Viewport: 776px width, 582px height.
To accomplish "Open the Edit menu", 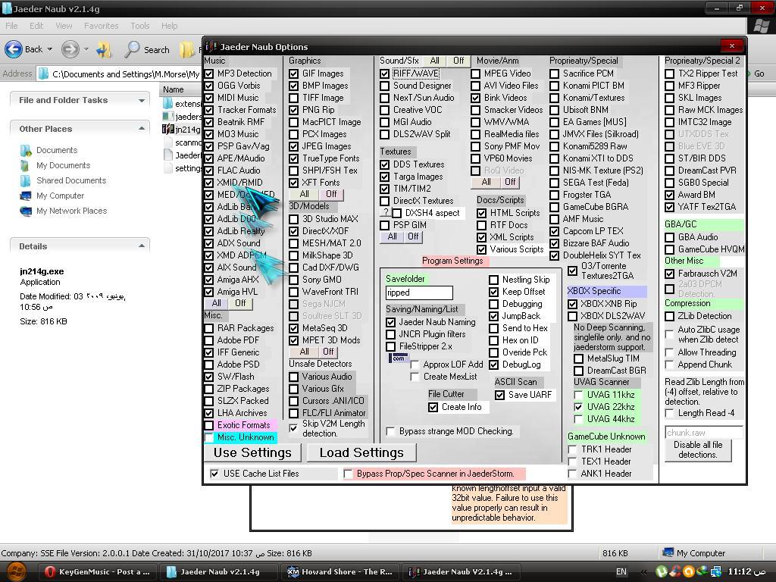I will point(36,26).
